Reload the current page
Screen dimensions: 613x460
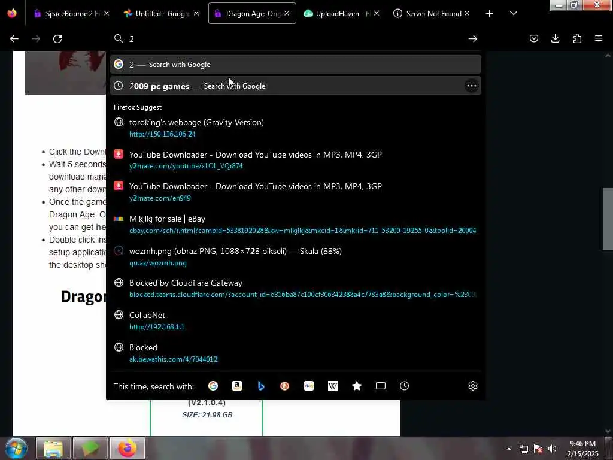pyautogui.click(x=57, y=39)
